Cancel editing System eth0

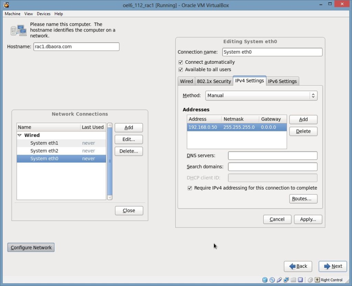(277, 219)
